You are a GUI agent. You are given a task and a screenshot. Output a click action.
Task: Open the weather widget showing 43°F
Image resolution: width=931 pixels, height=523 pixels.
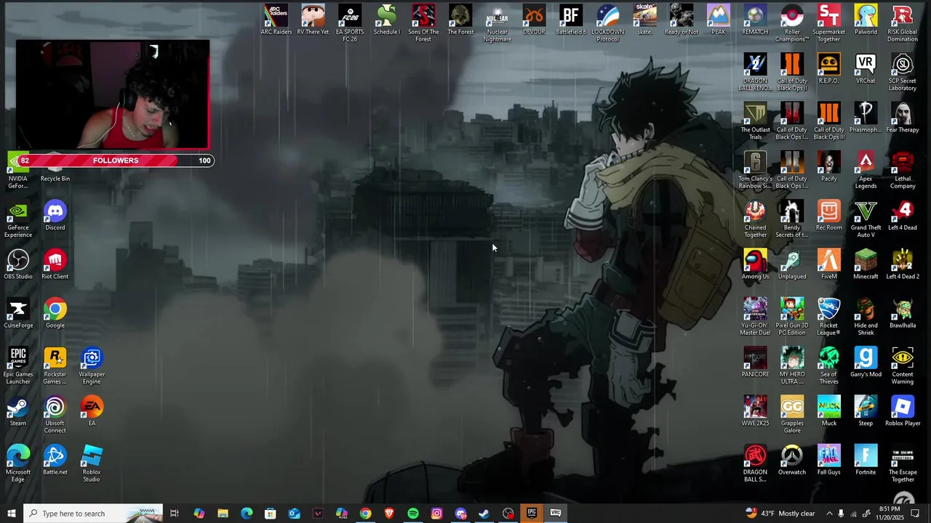[x=780, y=514]
